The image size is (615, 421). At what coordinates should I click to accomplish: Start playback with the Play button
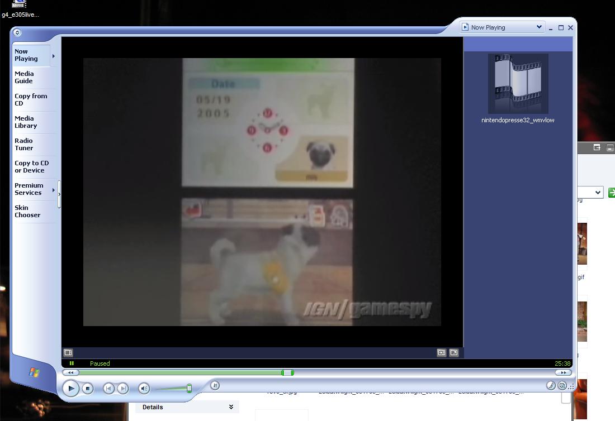tap(71, 389)
